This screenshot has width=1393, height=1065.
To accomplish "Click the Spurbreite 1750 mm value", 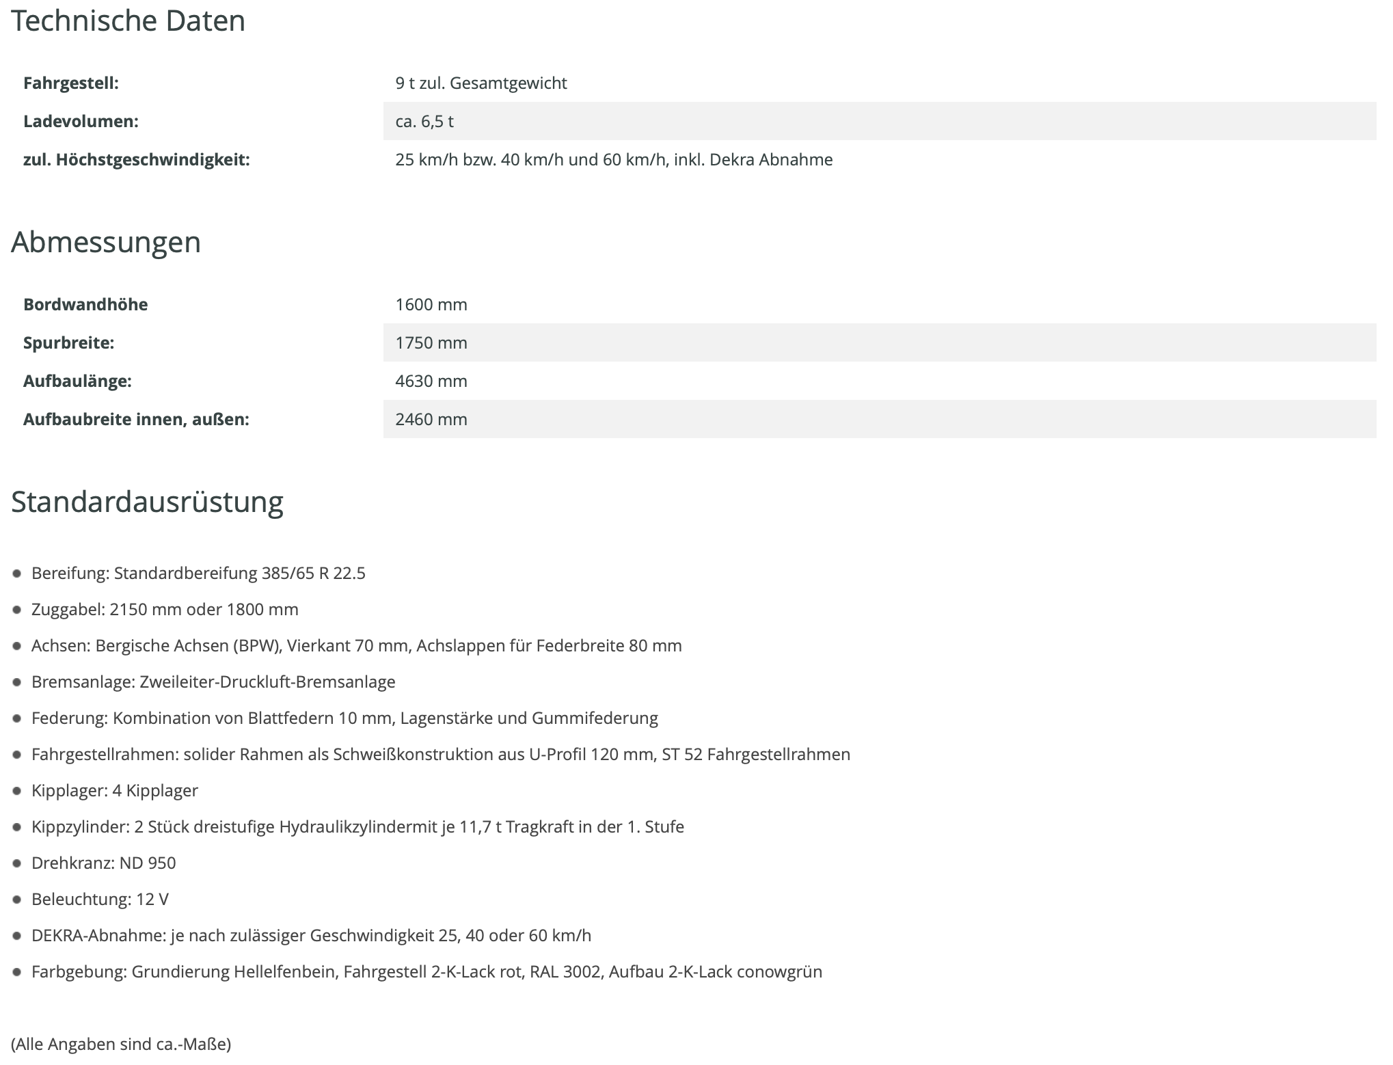I will (x=431, y=342).
